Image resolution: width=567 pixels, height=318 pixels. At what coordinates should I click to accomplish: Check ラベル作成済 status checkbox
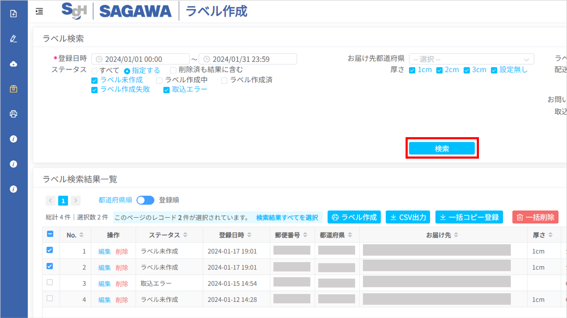(x=224, y=81)
